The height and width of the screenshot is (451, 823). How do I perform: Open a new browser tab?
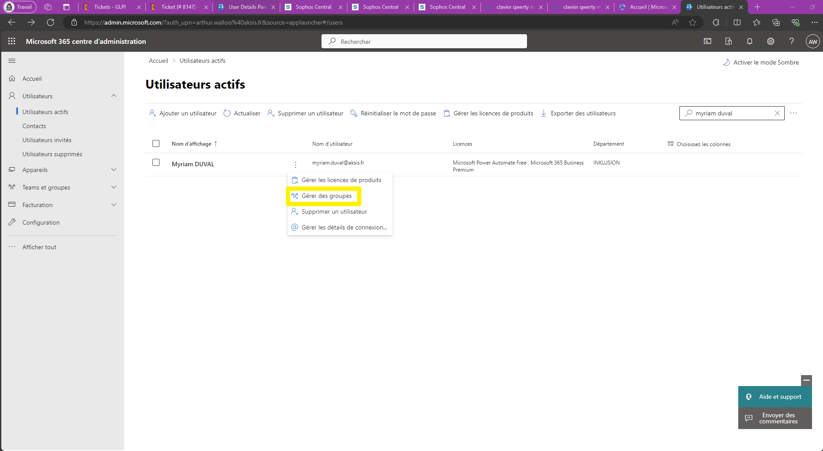click(x=757, y=7)
